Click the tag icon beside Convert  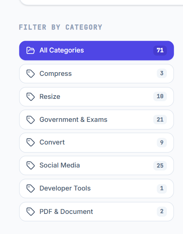point(30,142)
